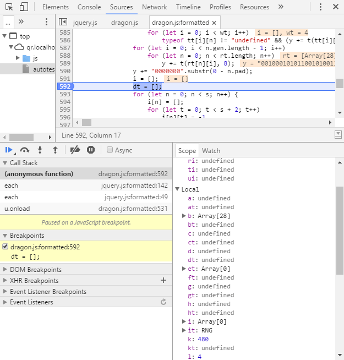
Task: Toggle the device mode icon
Action: point(24,7)
